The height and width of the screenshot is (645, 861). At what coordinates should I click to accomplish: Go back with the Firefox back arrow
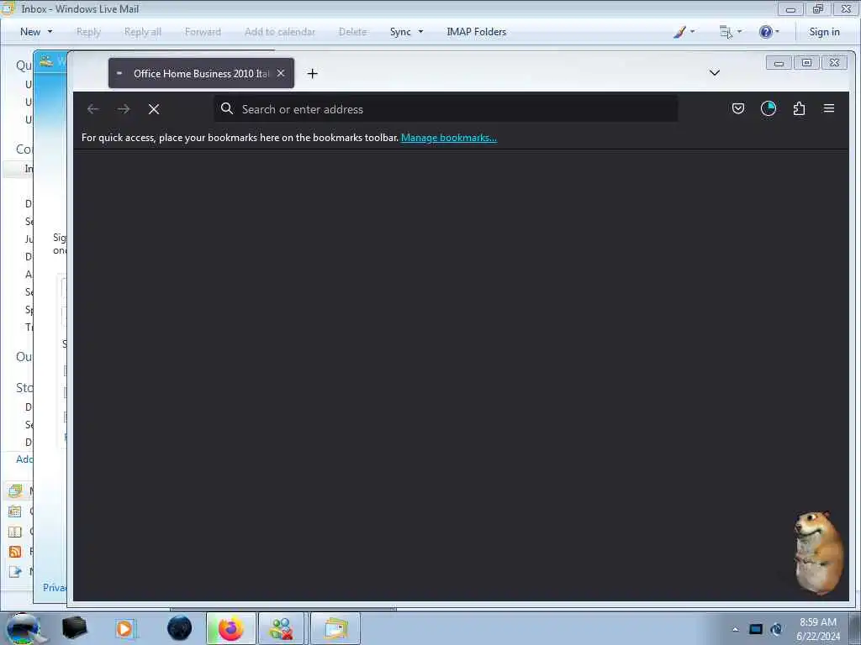pos(92,109)
